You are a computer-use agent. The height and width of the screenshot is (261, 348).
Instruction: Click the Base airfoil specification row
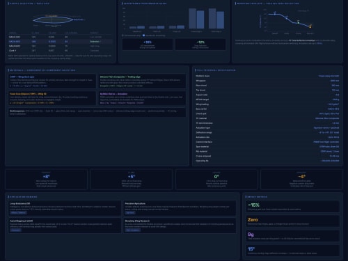point(267,109)
